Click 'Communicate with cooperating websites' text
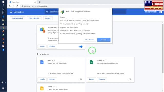 [x=75, y=24]
